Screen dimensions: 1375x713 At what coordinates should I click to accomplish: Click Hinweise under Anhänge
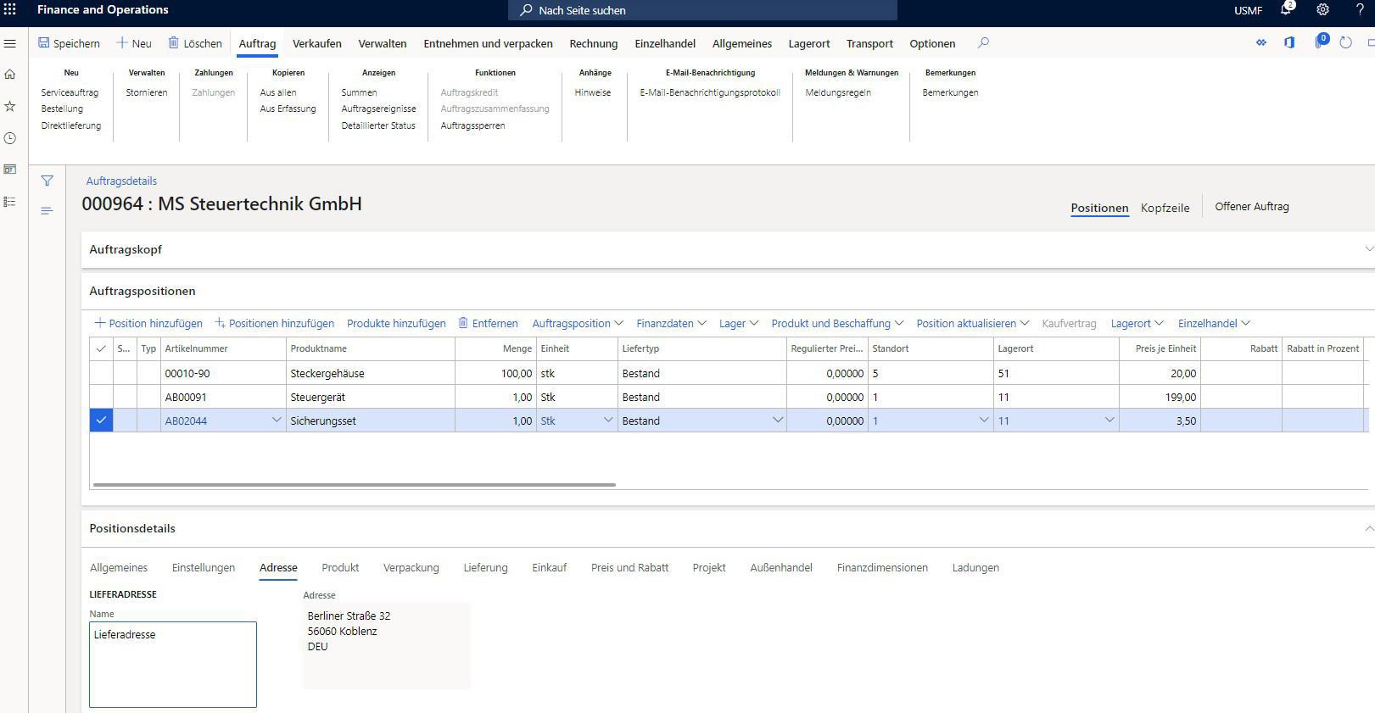(593, 92)
